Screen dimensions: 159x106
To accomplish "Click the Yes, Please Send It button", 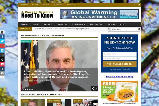I will (120, 64).
